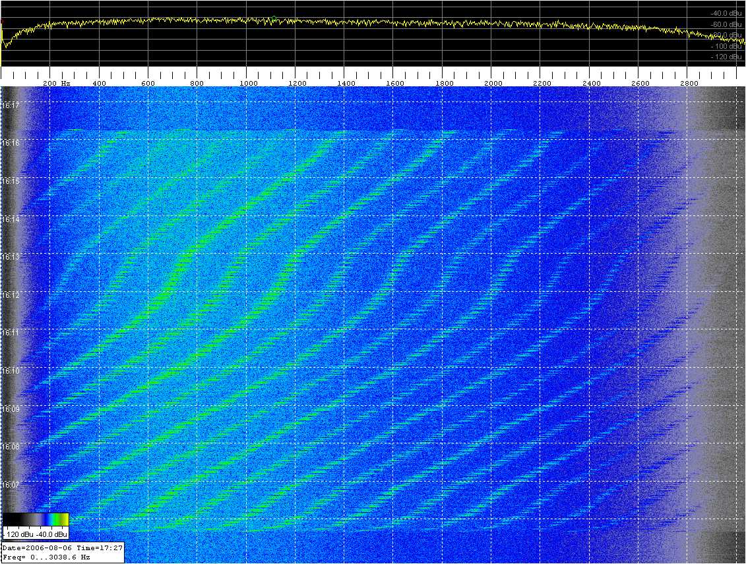Click the 2400 frequency axis label
This screenshot has height=564, width=746.
(591, 84)
